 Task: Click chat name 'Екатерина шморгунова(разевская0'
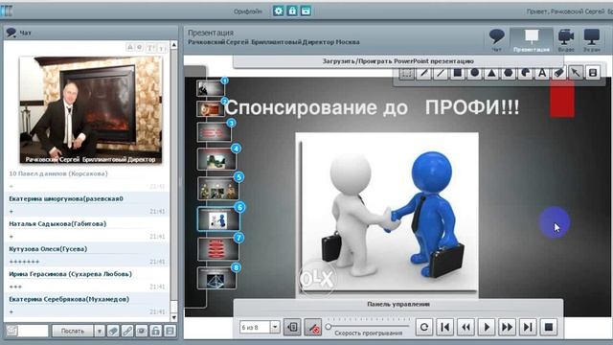point(66,198)
